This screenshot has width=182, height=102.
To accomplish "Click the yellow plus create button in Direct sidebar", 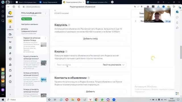I will [10, 21].
